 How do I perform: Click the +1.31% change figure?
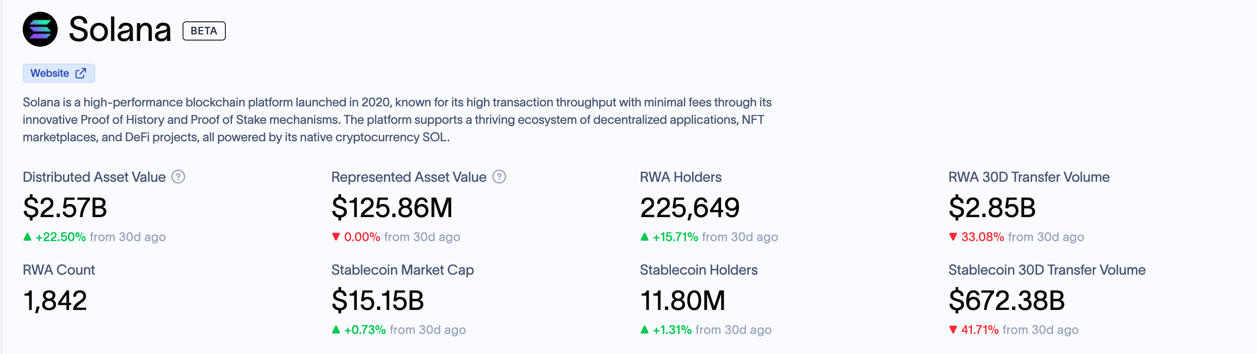coord(672,330)
